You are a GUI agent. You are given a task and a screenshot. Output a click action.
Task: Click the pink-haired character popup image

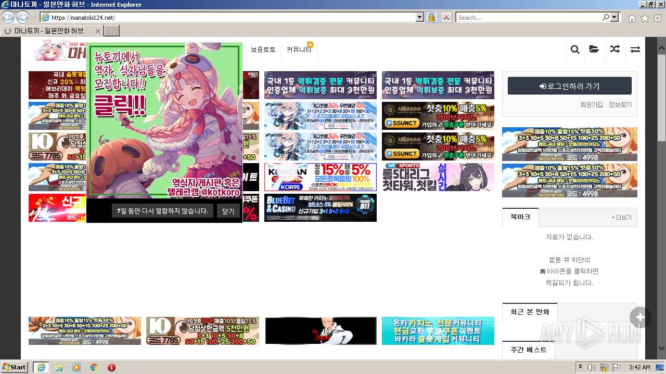pyautogui.click(x=164, y=121)
